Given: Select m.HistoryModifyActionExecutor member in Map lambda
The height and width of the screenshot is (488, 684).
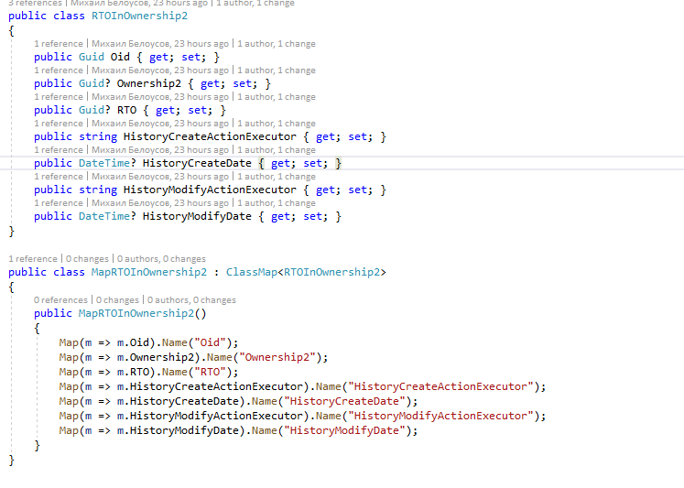Looking at the screenshot, I should [210, 417].
